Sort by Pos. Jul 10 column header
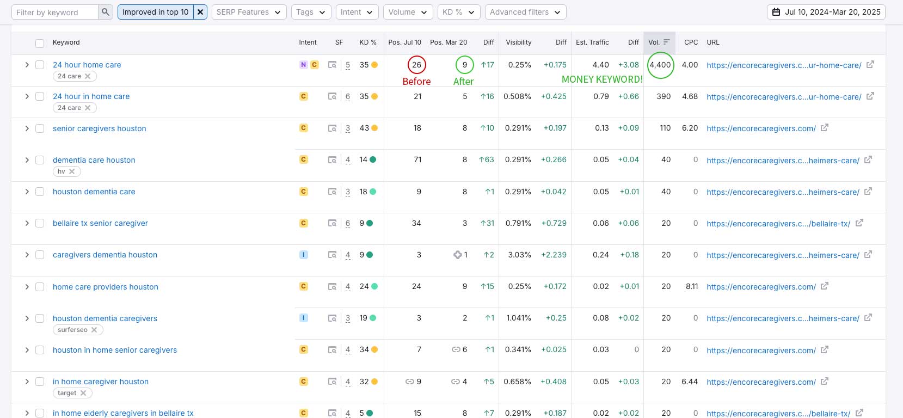Image resolution: width=903 pixels, height=418 pixels. coord(404,42)
